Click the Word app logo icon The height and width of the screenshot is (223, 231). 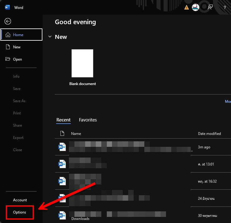7,7
